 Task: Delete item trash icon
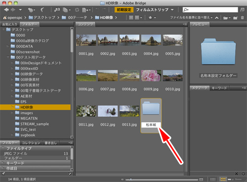click(243, 17)
